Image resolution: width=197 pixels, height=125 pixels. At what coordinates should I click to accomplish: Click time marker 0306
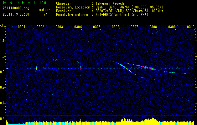[116, 27]
